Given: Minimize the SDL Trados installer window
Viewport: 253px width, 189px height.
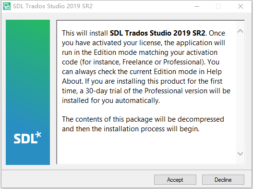Looking at the screenshot, I should pyautogui.click(x=197, y=6).
